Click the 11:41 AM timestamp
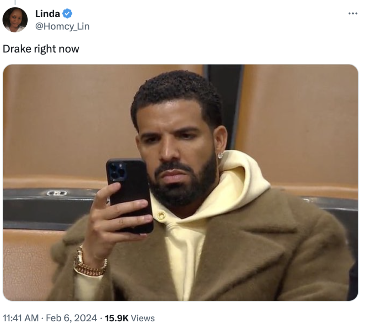Image resolution: width=365 pixels, height=326 pixels. (x=21, y=318)
